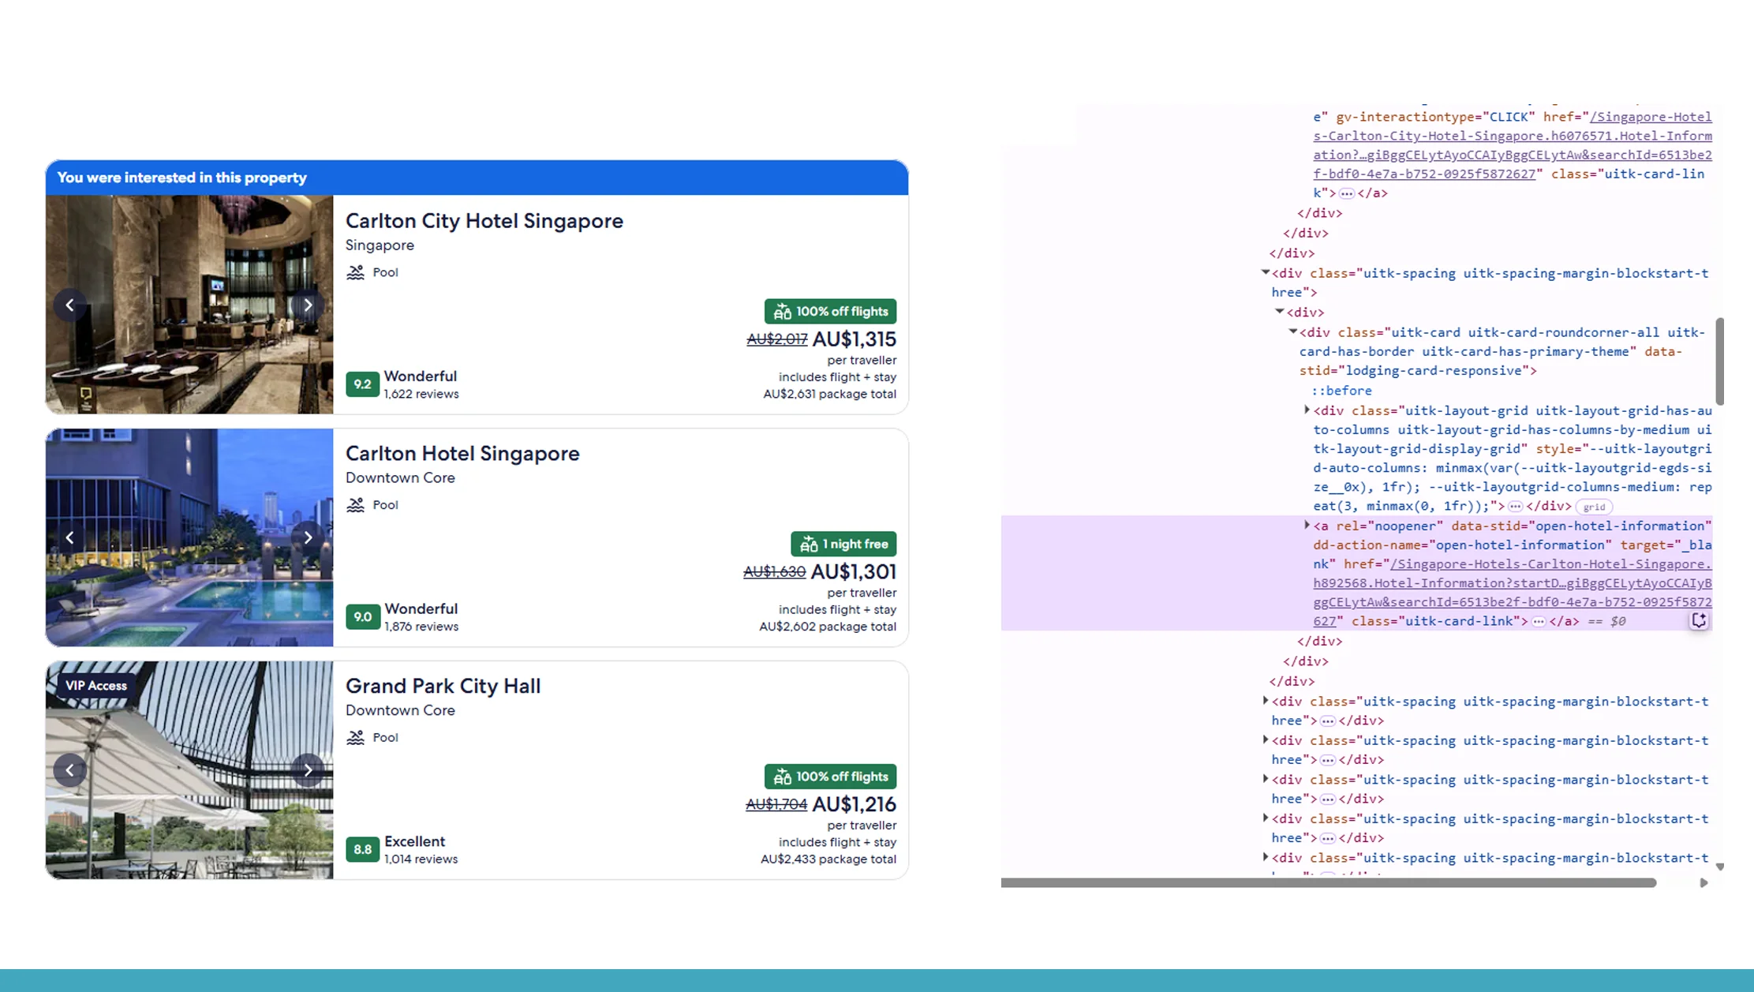Click the 1 night free badge

(x=843, y=544)
